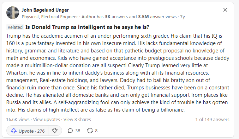
Task: Click 1 of 149 answers text
Action: [x=212, y=120]
